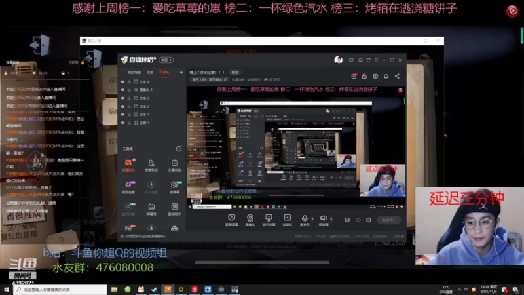Image resolution: width=524 pixels, height=295 pixels.
Task: Click the record video icon in bottom bar
Action: click(x=347, y=220)
